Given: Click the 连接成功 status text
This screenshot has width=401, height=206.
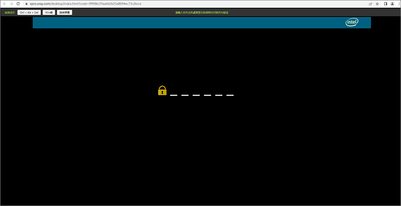Looking at the screenshot, I should [x=10, y=12].
